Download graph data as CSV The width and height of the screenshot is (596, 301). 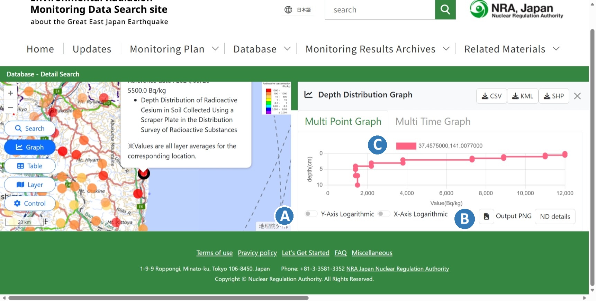(x=491, y=96)
